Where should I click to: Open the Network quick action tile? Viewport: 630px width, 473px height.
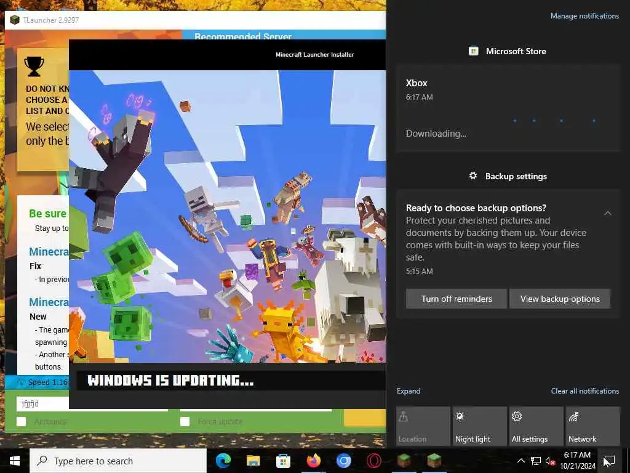593,426
